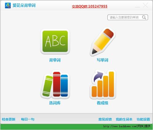This screenshot has width=153, height=130.
Task: Open the books 选词库 icon
Action: 55,84
